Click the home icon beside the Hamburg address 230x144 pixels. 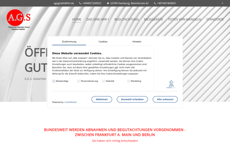pos(108,3)
